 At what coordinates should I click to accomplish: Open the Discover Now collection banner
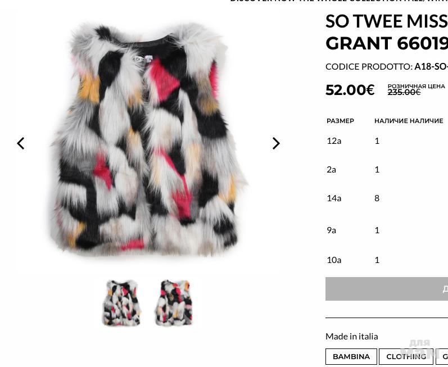(x=338, y=1)
